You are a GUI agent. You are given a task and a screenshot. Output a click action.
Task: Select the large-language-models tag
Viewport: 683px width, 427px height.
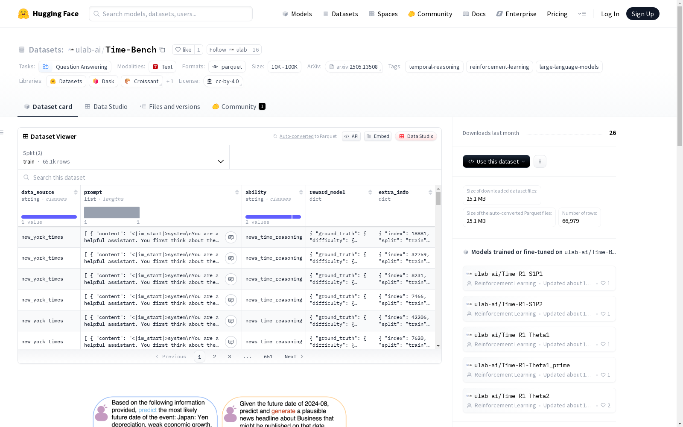[569, 67]
